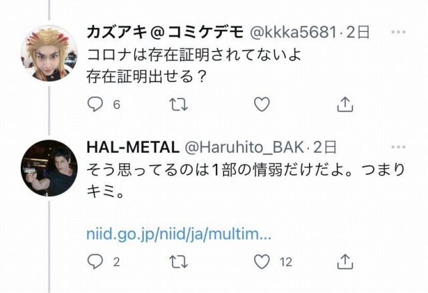Open more options for カズアキ tweet
This screenshot has width=428, height=293.
399,32
